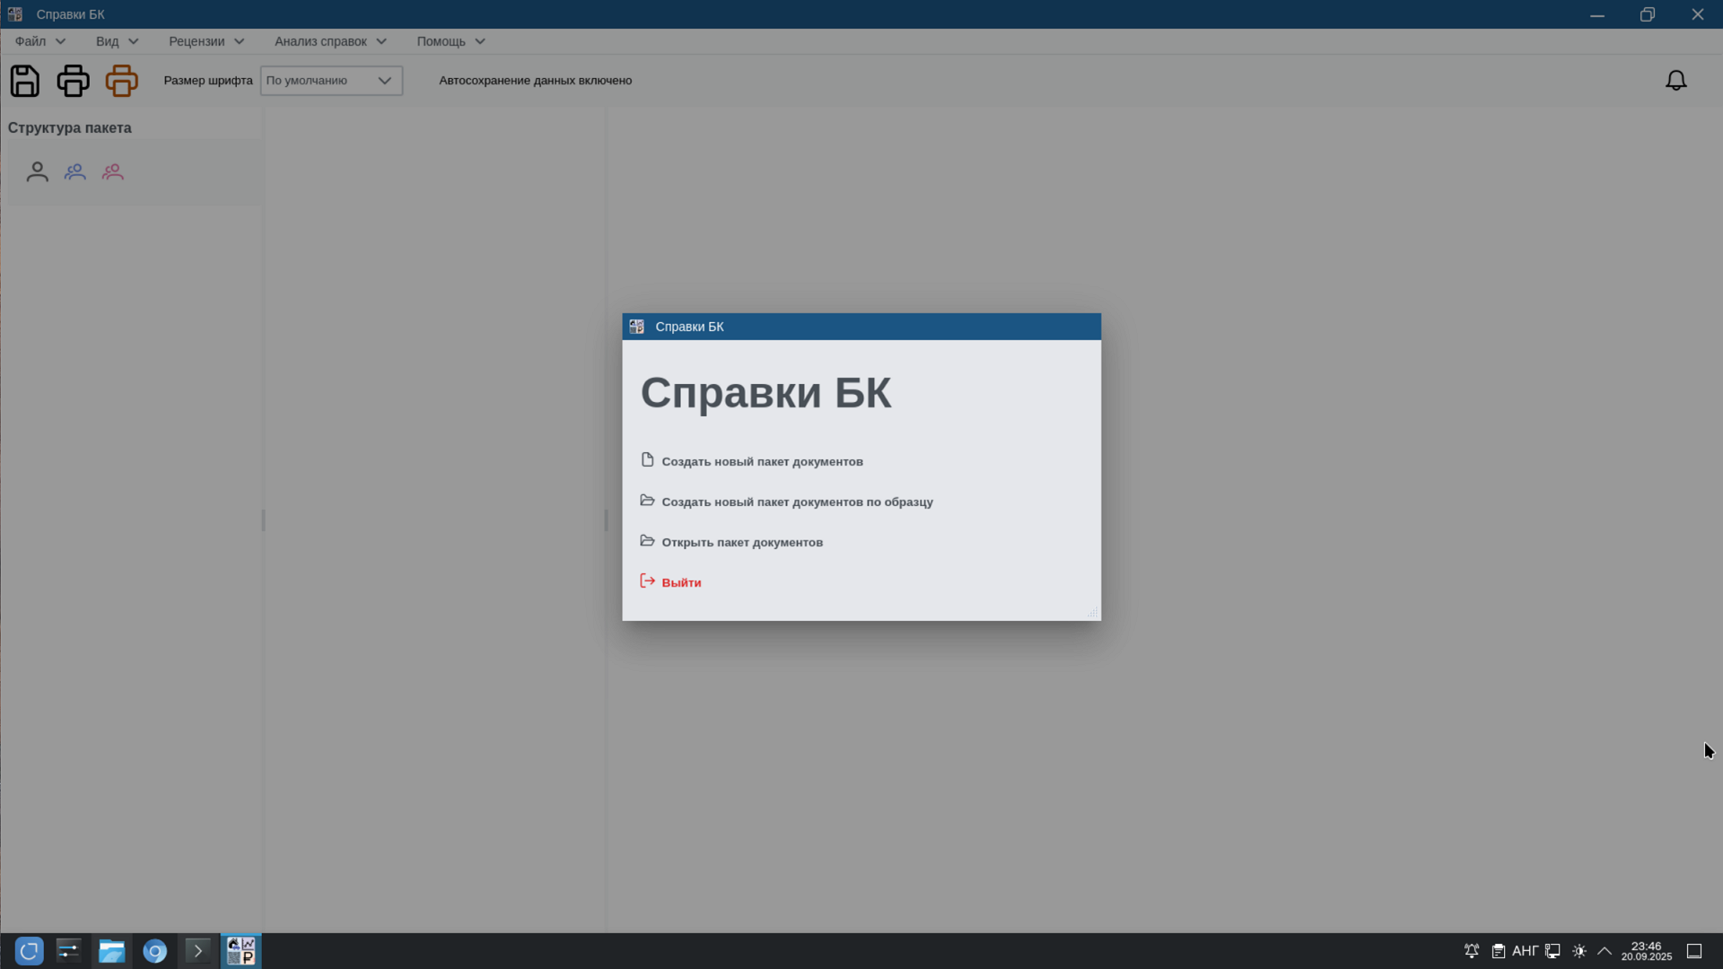Select the single person icon in Структура пакета
1723x969 pixels.
point(37,172)
